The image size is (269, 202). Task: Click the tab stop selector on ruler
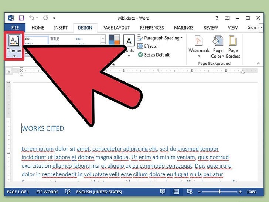click(x=9, y=71)
